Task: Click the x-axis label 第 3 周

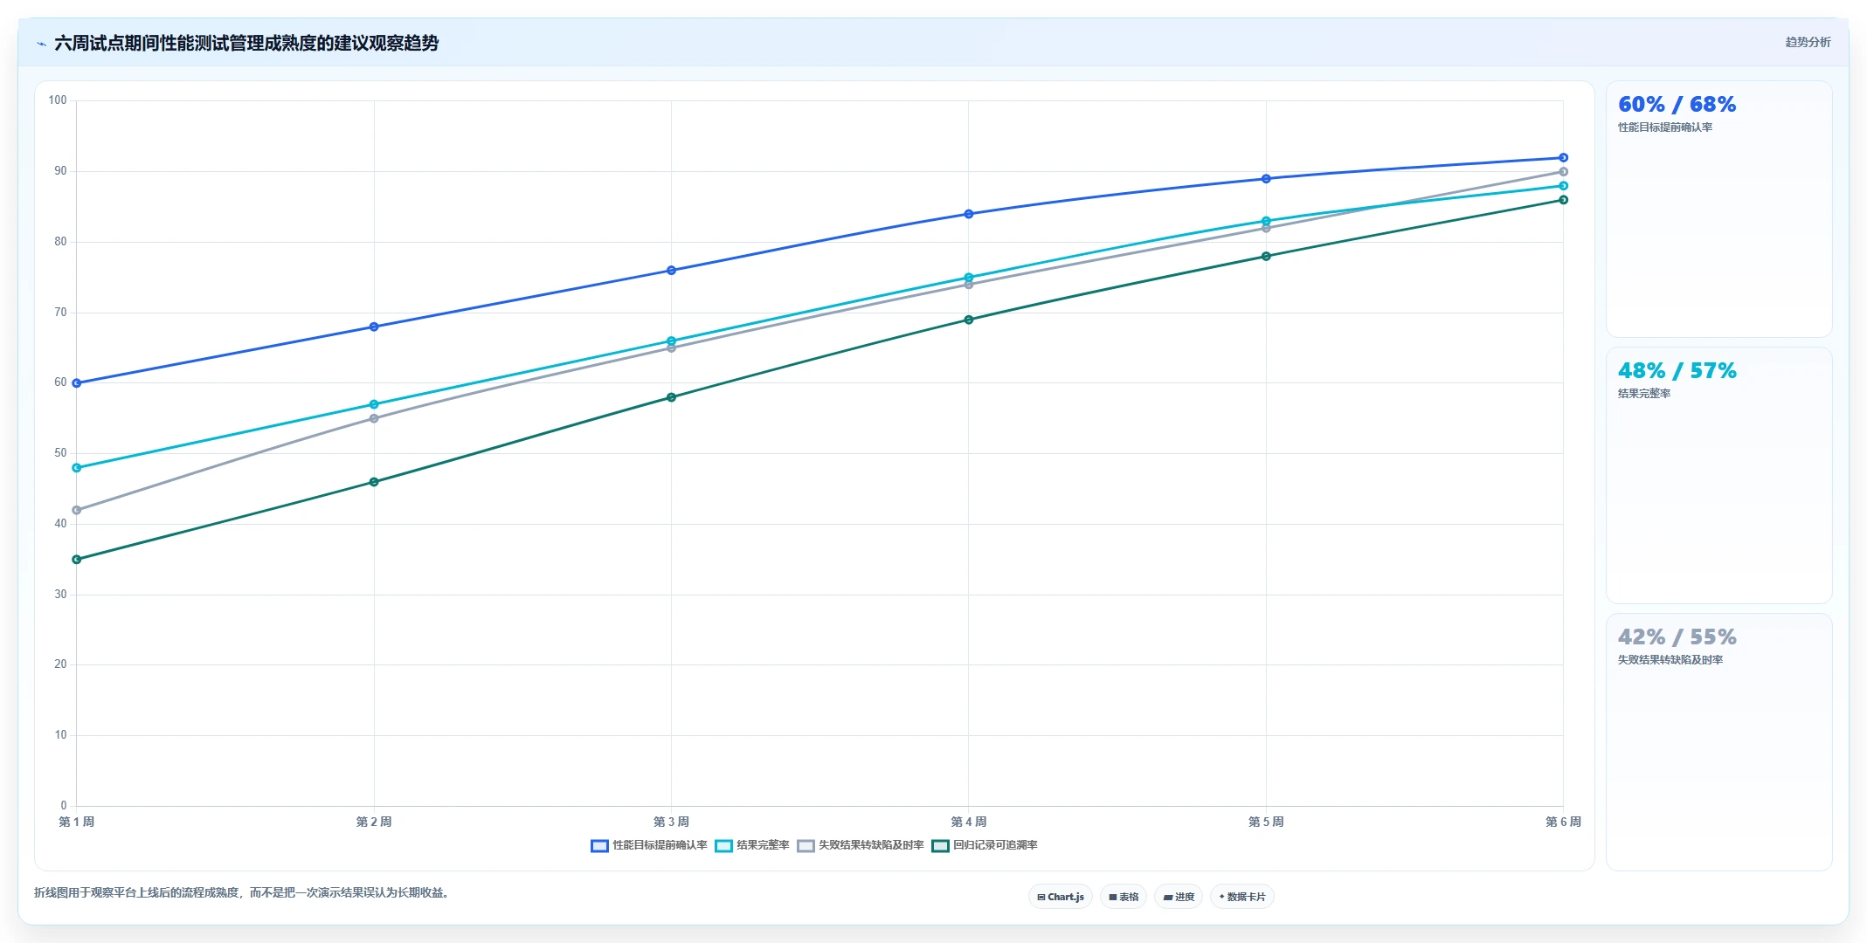Action: coord(671,822)
